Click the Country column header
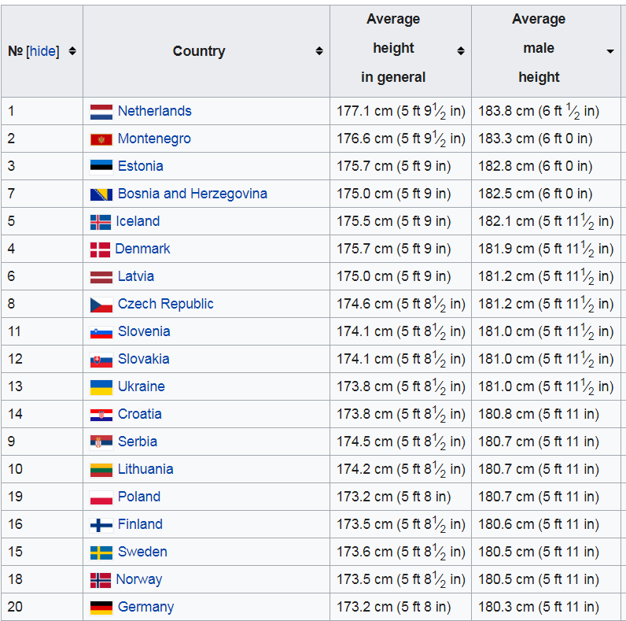The height and width of the screenshot is (621, 626). [199, 51]
